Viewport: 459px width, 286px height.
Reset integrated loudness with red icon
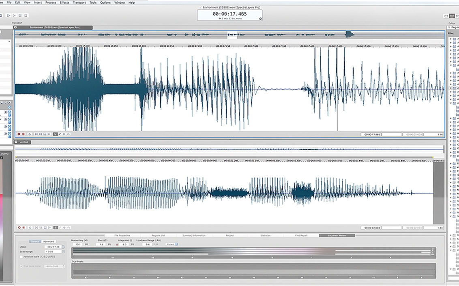coord(117,245)
